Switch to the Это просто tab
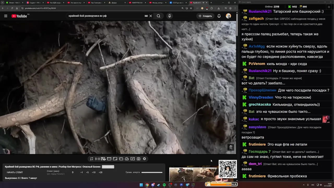 (76, 3)
